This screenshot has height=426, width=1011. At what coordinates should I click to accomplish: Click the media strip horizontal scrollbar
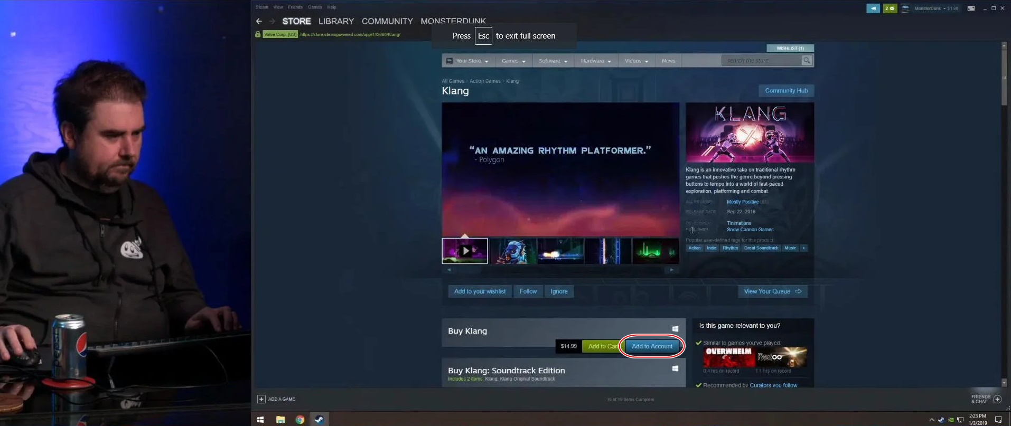(x=560, y=270)
